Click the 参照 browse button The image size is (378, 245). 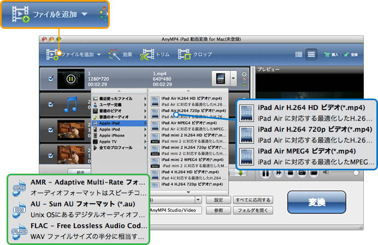(218, 210)
